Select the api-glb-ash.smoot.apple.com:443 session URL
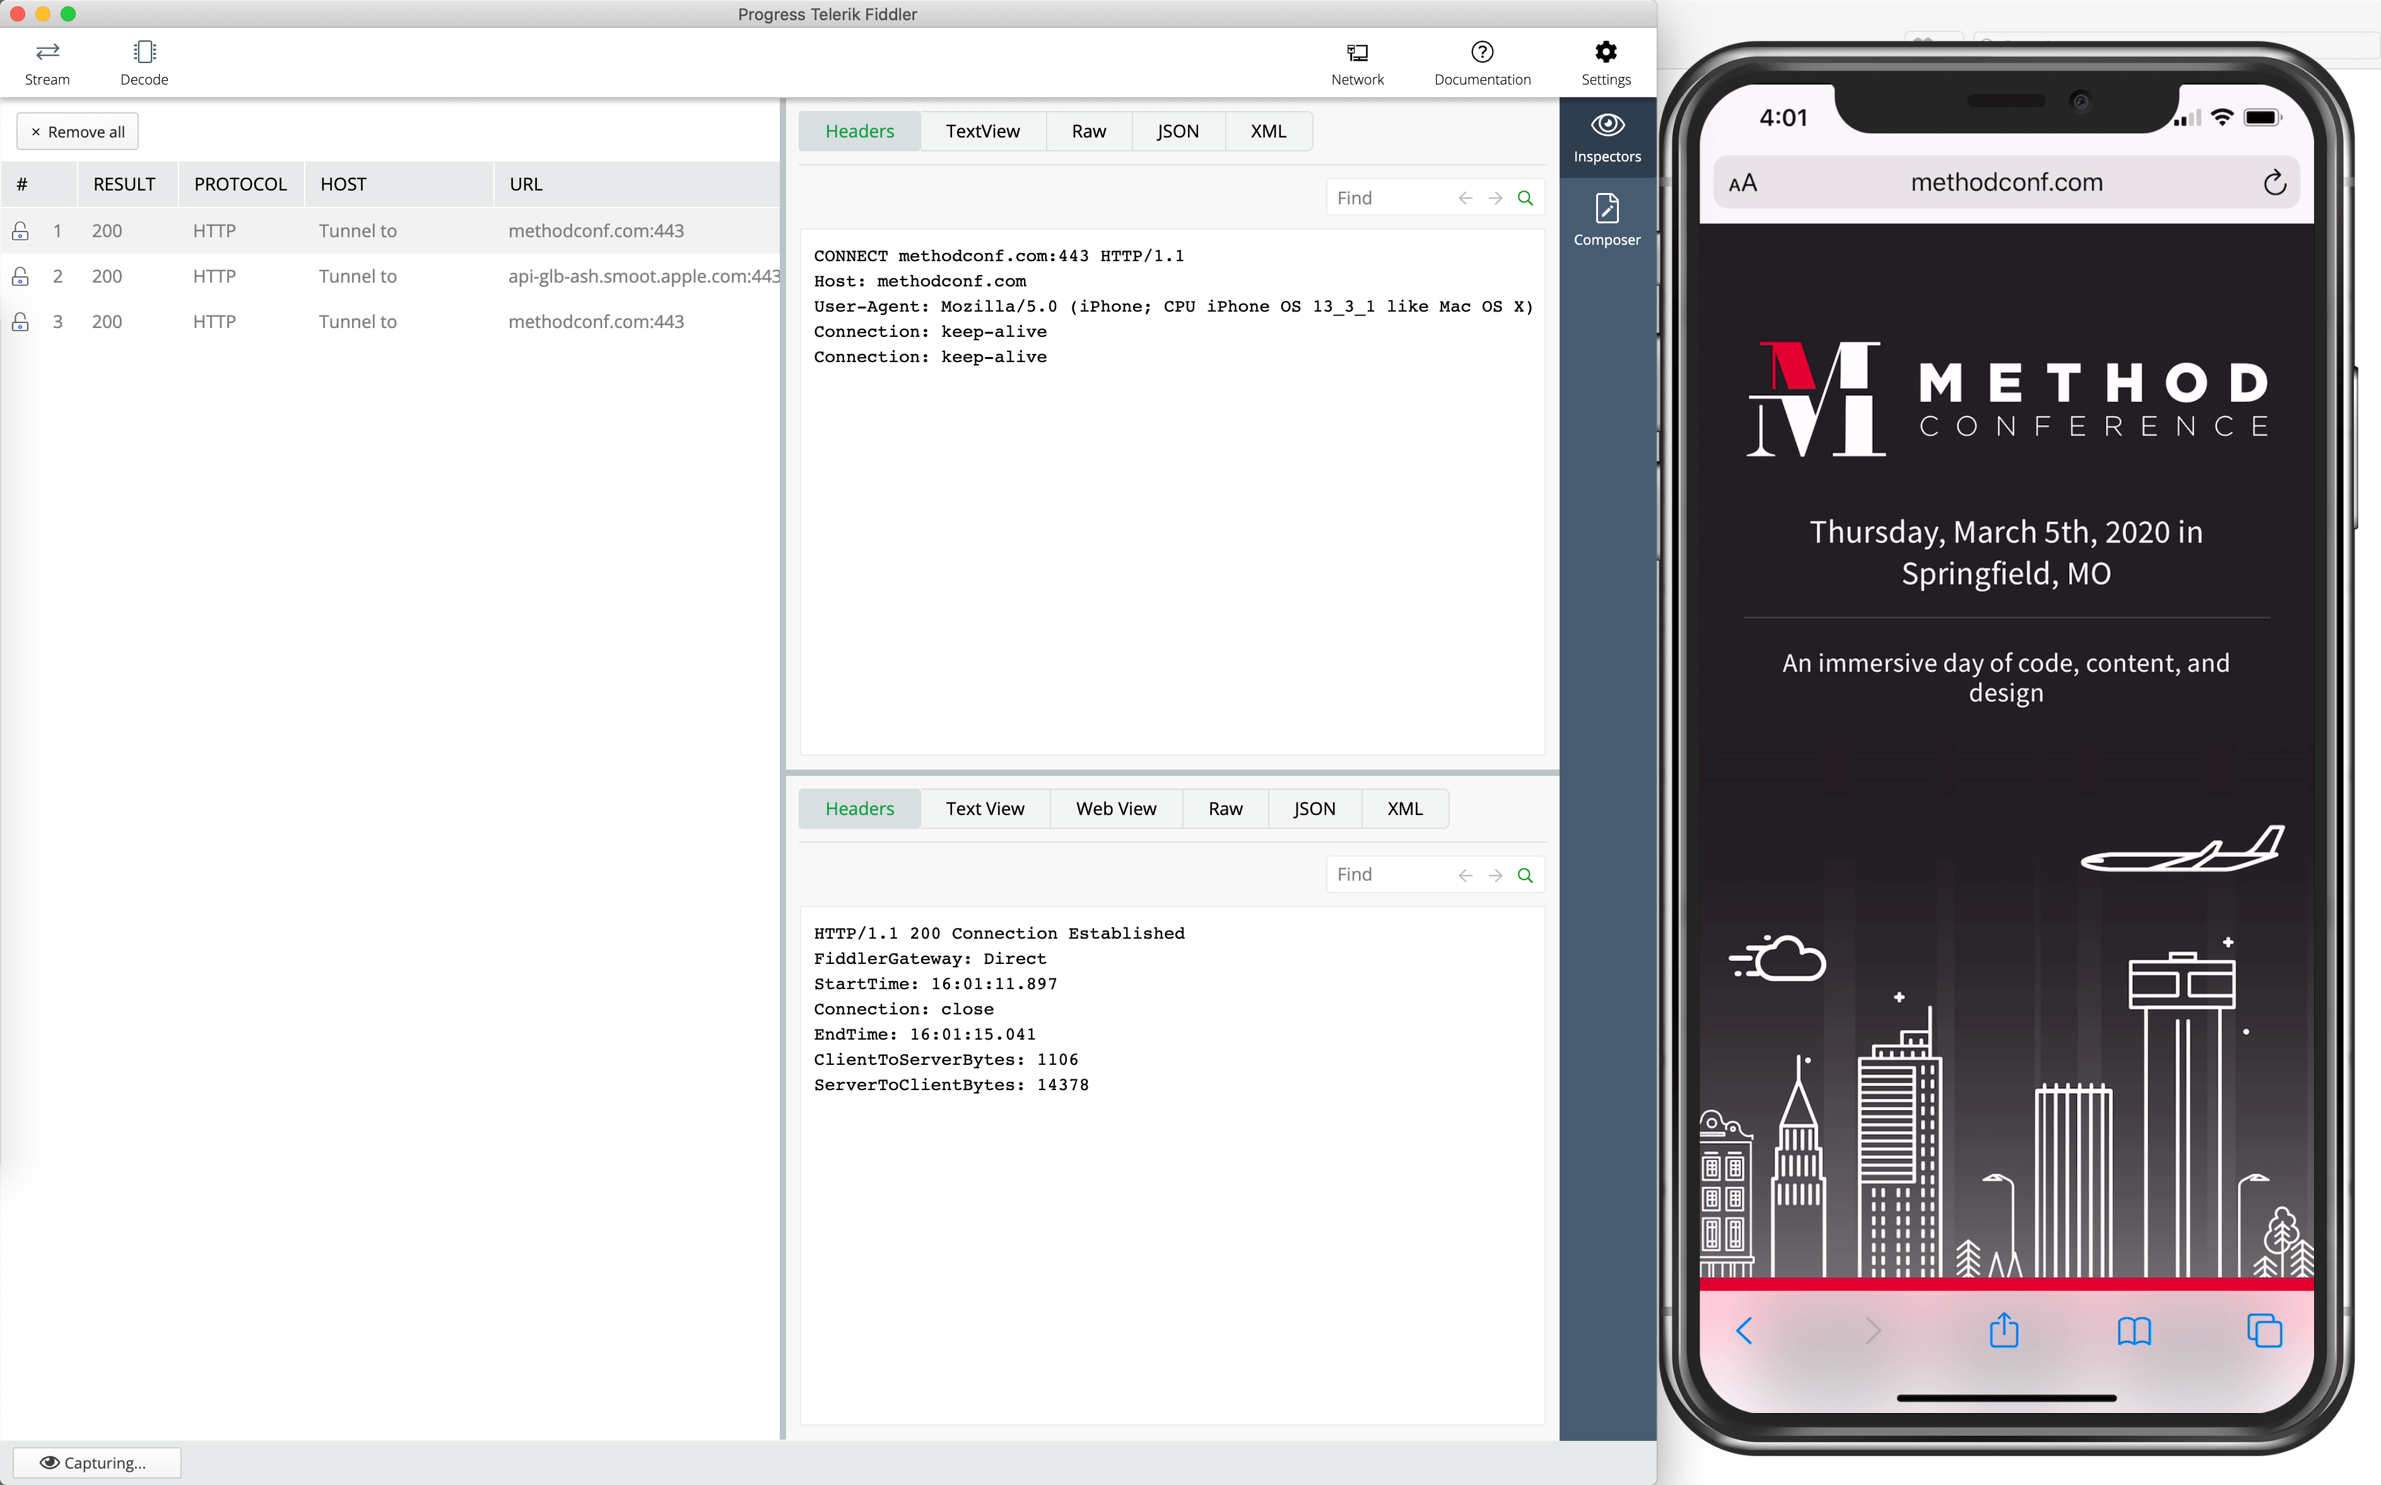The image size is (2381, 1485). click(644, 276)
